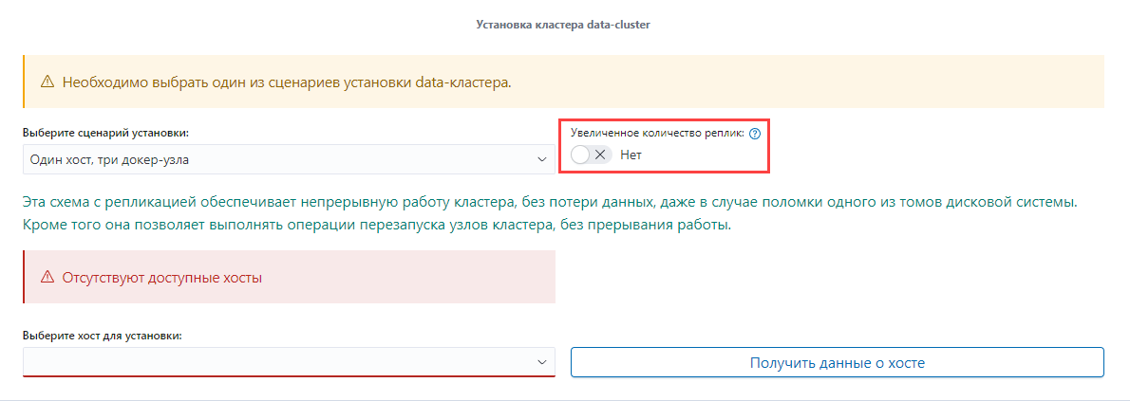Viewport: 1130px width, 401px height.
Task: Click the 'Необходимо выбрать один из сценариев' warning text
Action: point(287,82)
